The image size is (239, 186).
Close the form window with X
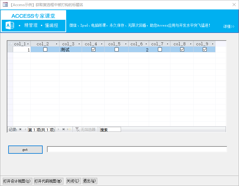pyautogui.click(x=234, y=5)
